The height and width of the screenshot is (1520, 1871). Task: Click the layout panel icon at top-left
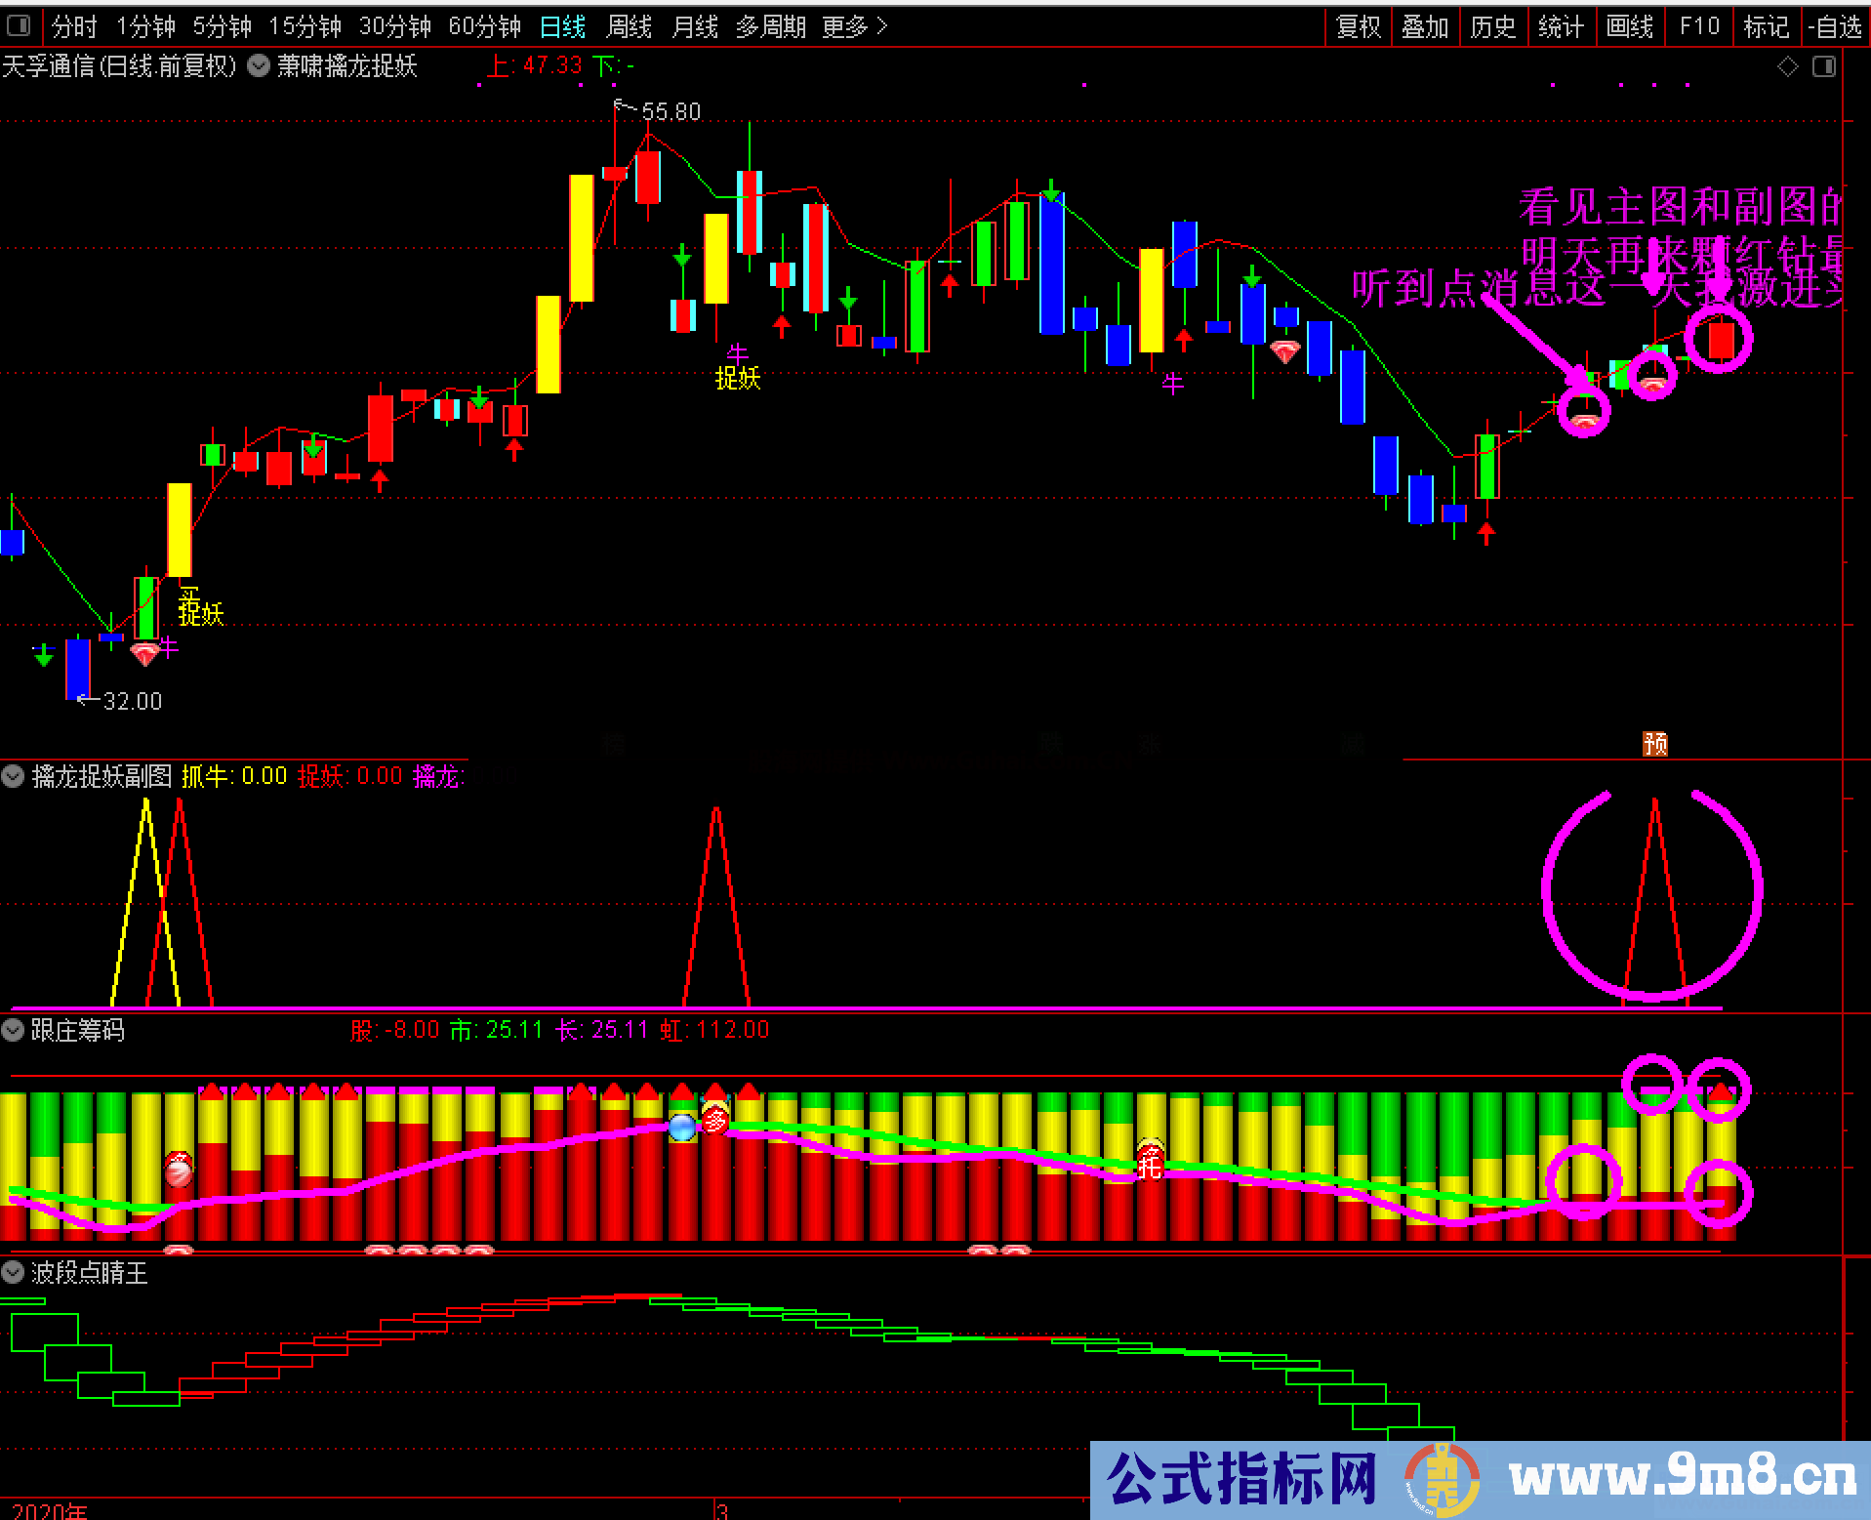click(x=19, y=25)
